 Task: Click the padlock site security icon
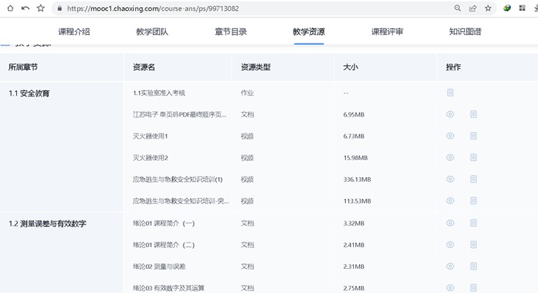(60, 9)
